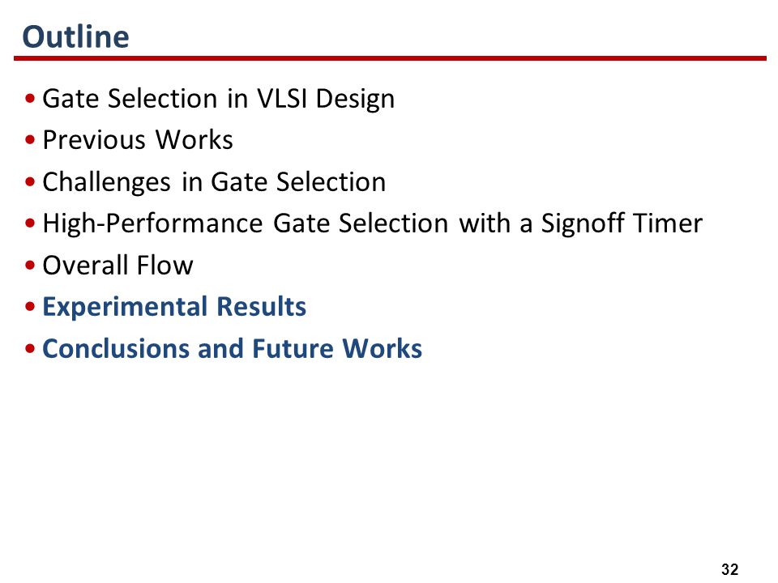
Task: Click the Conclusions and Future Works item
Action: pyautogui.click(x=233, y=348)
